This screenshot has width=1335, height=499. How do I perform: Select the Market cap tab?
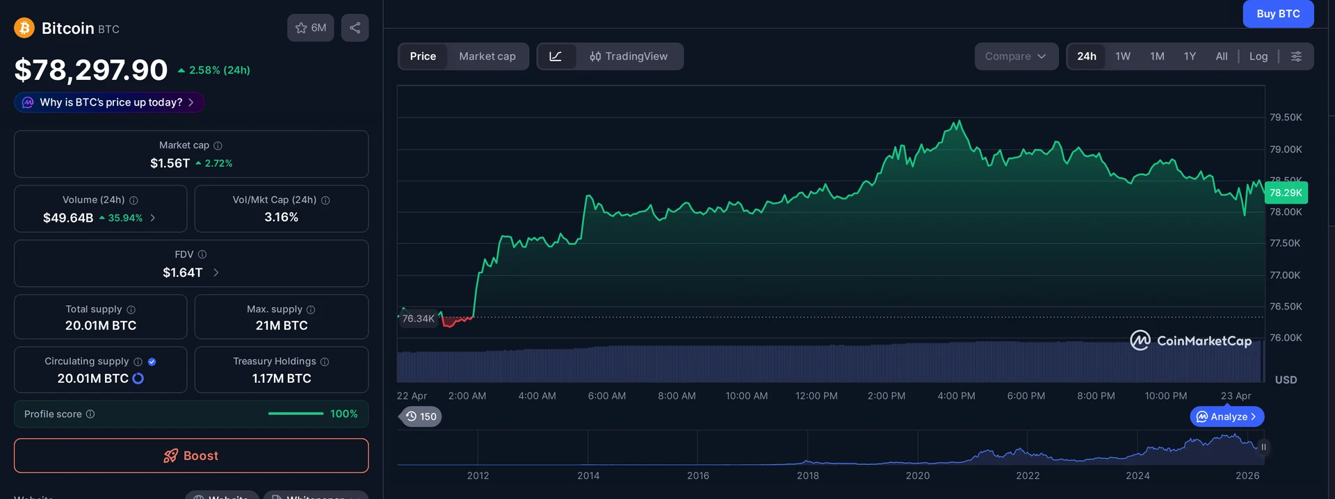tap(487, 56)
